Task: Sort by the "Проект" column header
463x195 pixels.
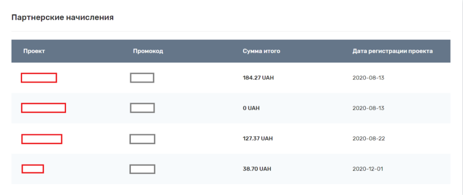Action: [x=34, y=51]
